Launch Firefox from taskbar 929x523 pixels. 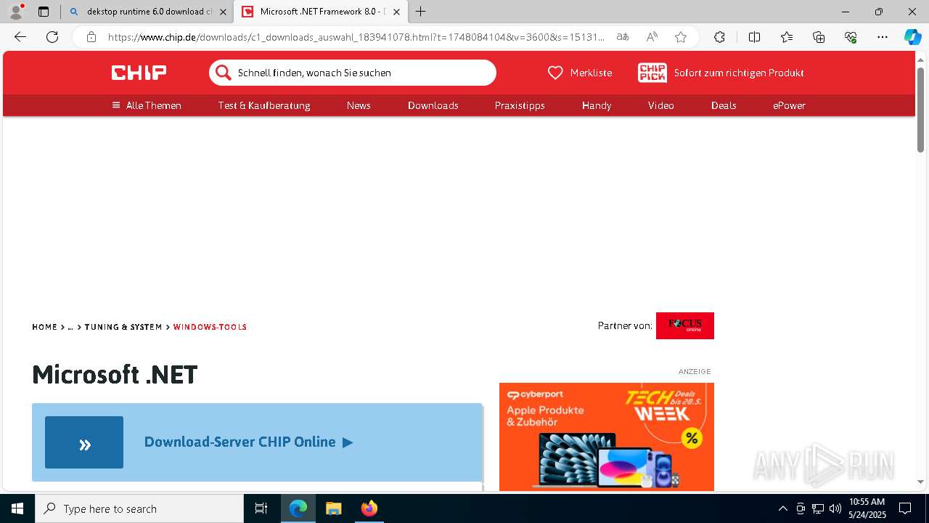pyautogui.click(x=369, y=508)
